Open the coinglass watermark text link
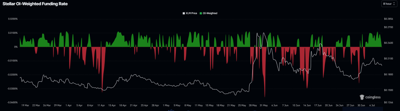Screen dimensions: 400x111 pos(373,97)
